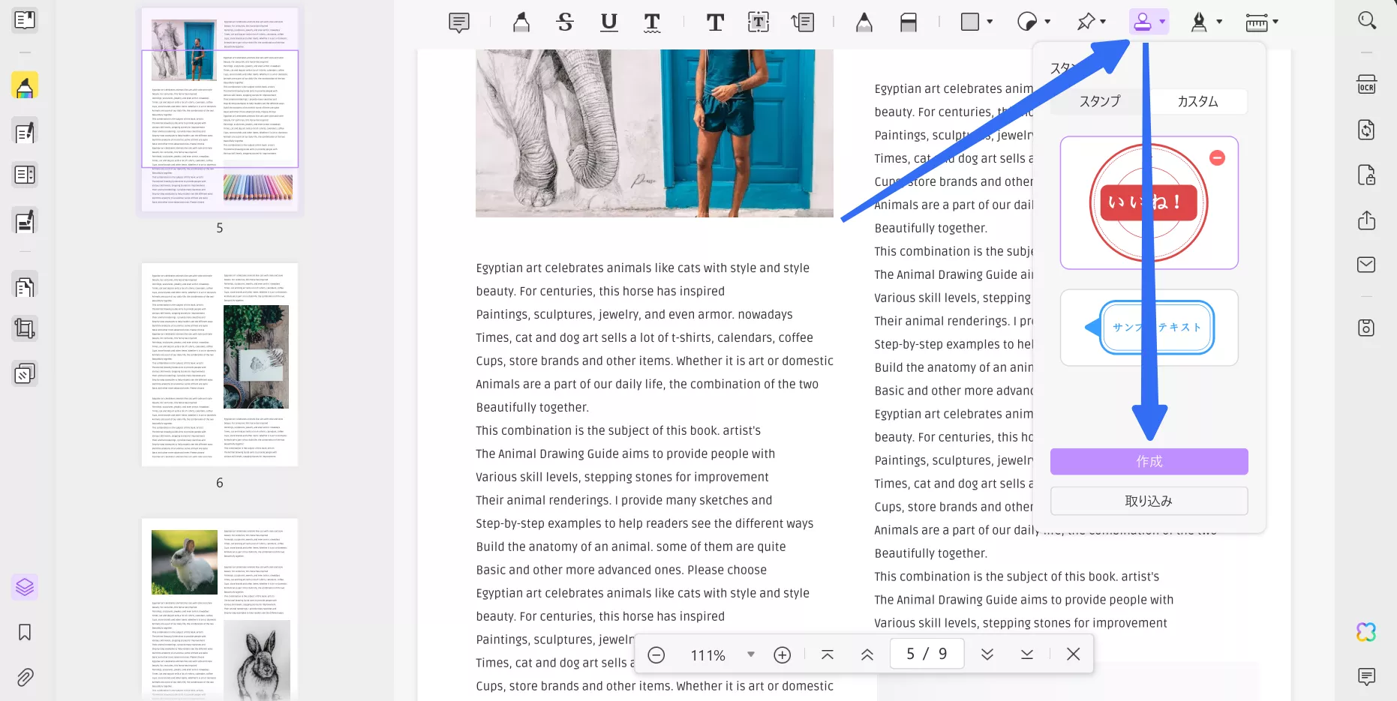Open the OCR tool in right sidebar
Viewport: 1397px width, 701px height.
[x=1366, y=84]
